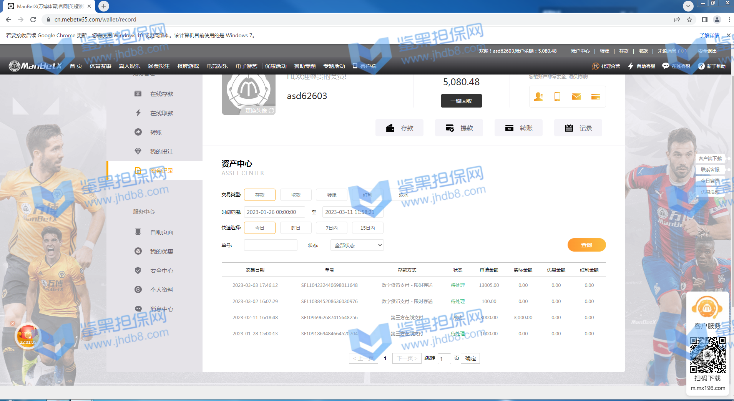Click the 记录 shortcut button

click(578, 128)
